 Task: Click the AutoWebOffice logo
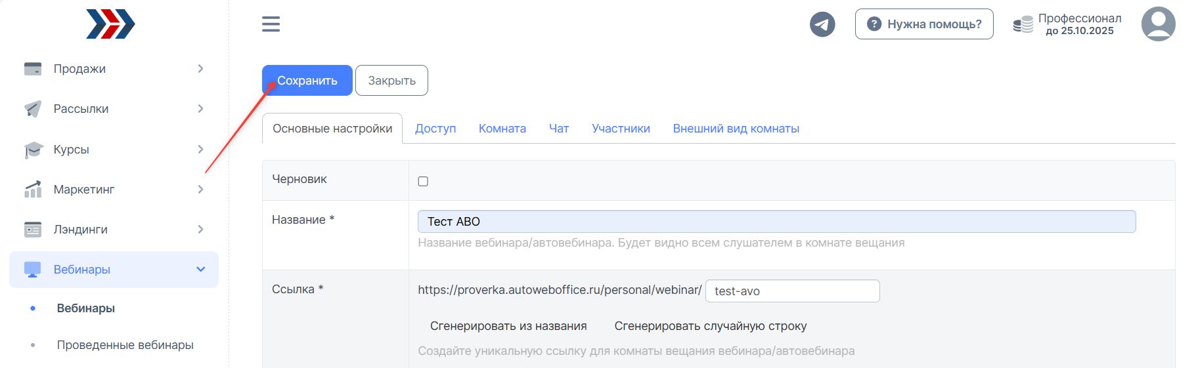click(110, 24)
